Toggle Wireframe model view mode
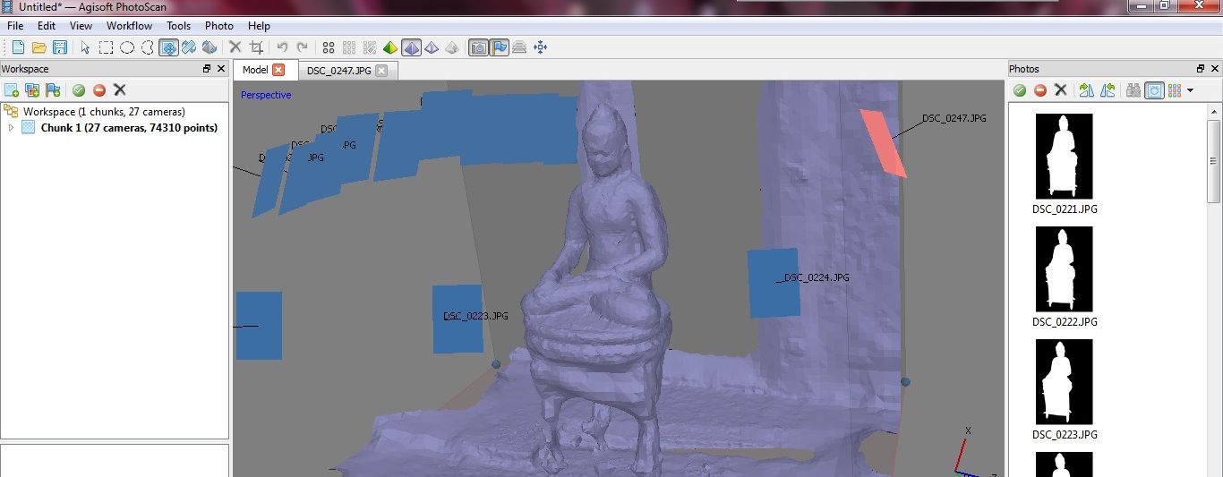The width and height of the screenshot is (1223, 477). tap(432, 47)
